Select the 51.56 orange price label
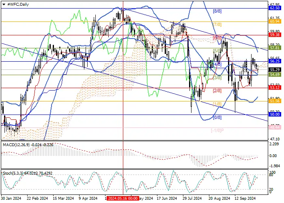Viewport: 284px width, 203px height. [x=275, y=101]
